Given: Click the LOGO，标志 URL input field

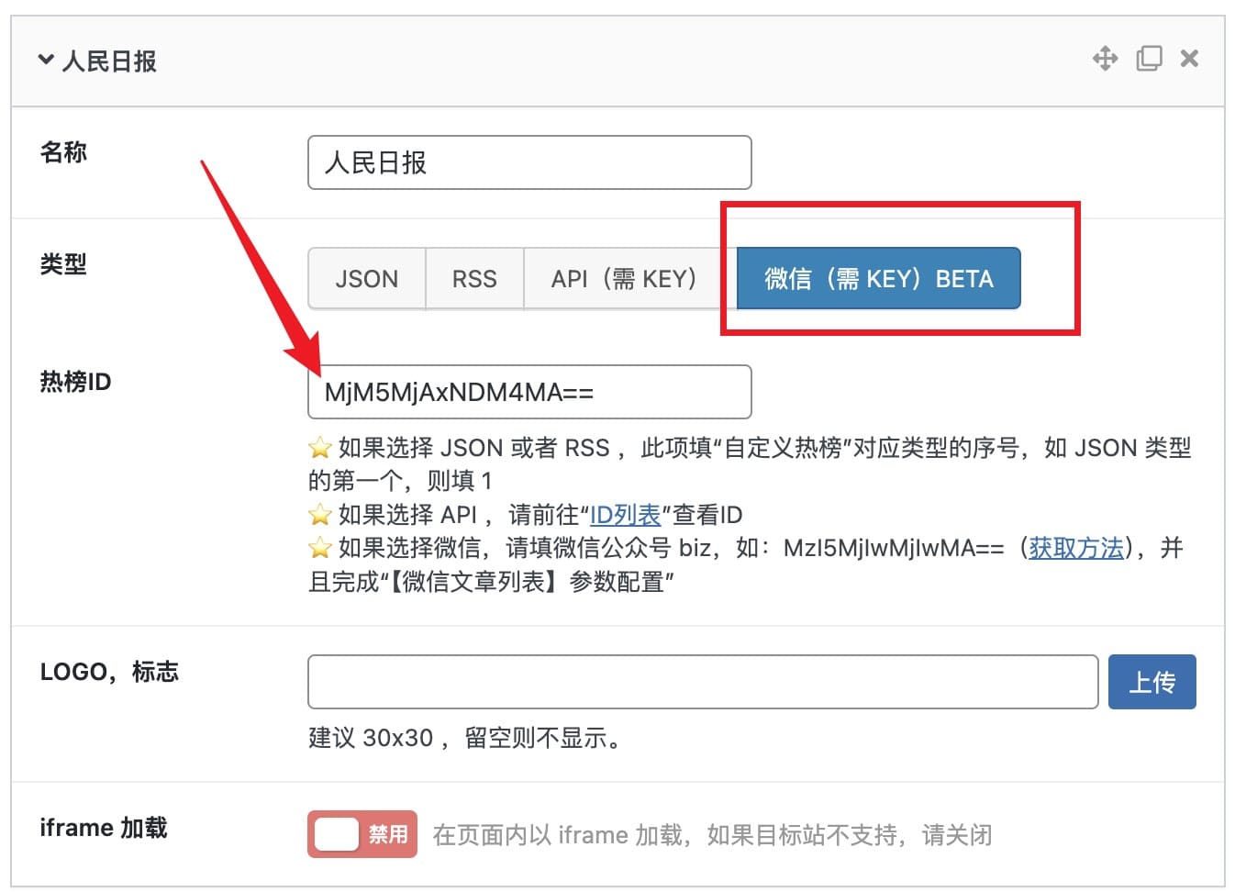Looking at the screenshot, I should coord(703,682).
